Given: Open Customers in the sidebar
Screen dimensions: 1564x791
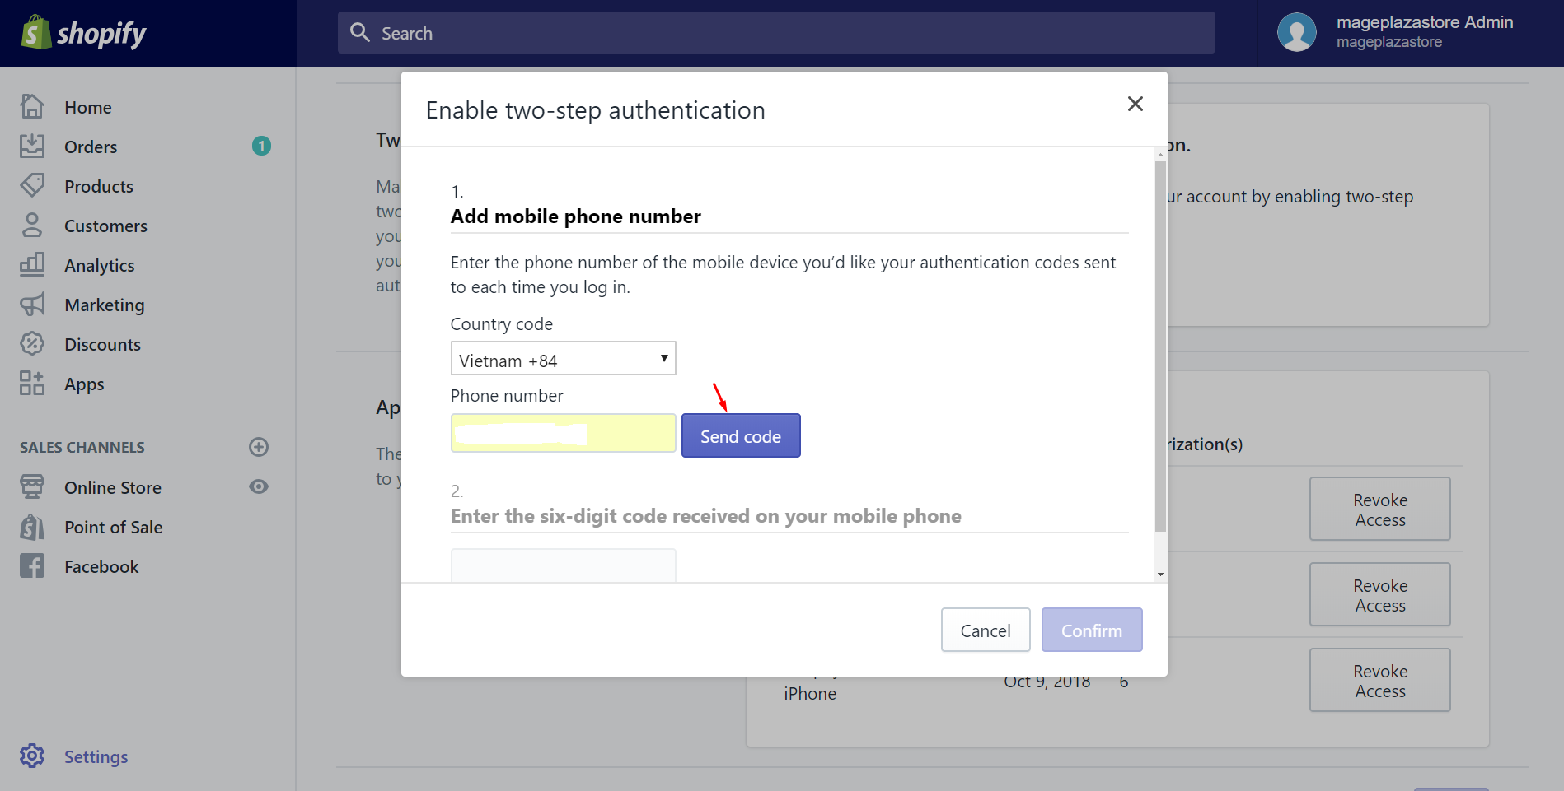Looking at the screenshot, I should [105, 226].
